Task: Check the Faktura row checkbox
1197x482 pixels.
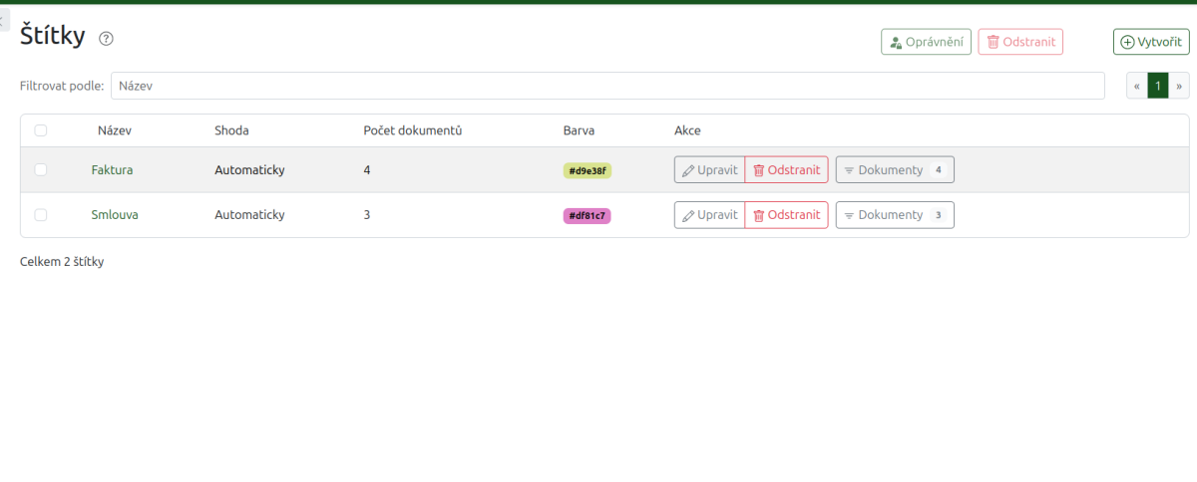Action: point(41,170)
